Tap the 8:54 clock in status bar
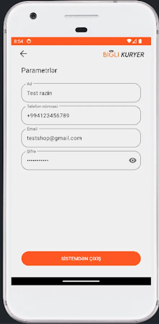This screenshot has width=159, height=324. 18,41
